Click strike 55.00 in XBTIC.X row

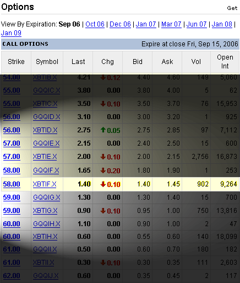click(x=12, y=104)
